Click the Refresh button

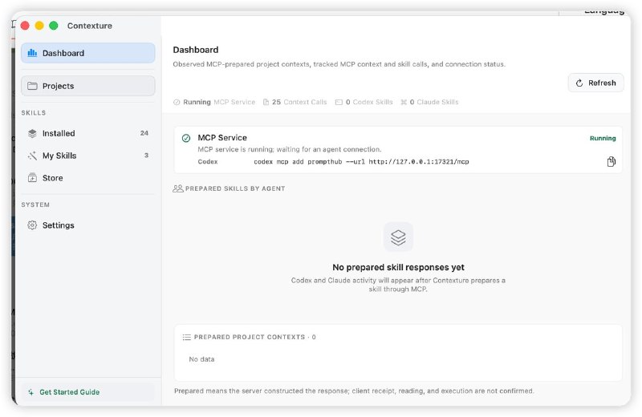[x=595, y=83]
